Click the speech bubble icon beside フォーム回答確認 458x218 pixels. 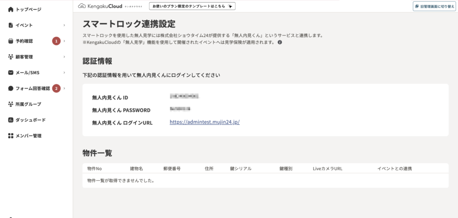pyautogui.click(x=11, y=89)
